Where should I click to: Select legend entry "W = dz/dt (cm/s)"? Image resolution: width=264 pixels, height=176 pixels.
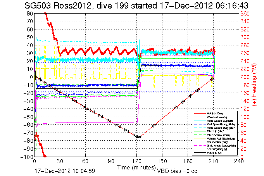pos(217,117)
